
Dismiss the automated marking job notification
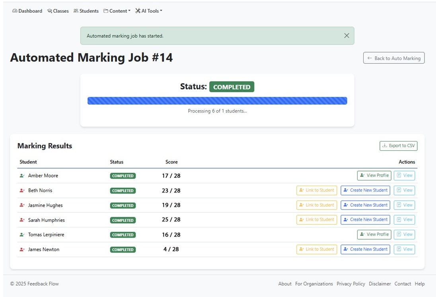(346, 35)
